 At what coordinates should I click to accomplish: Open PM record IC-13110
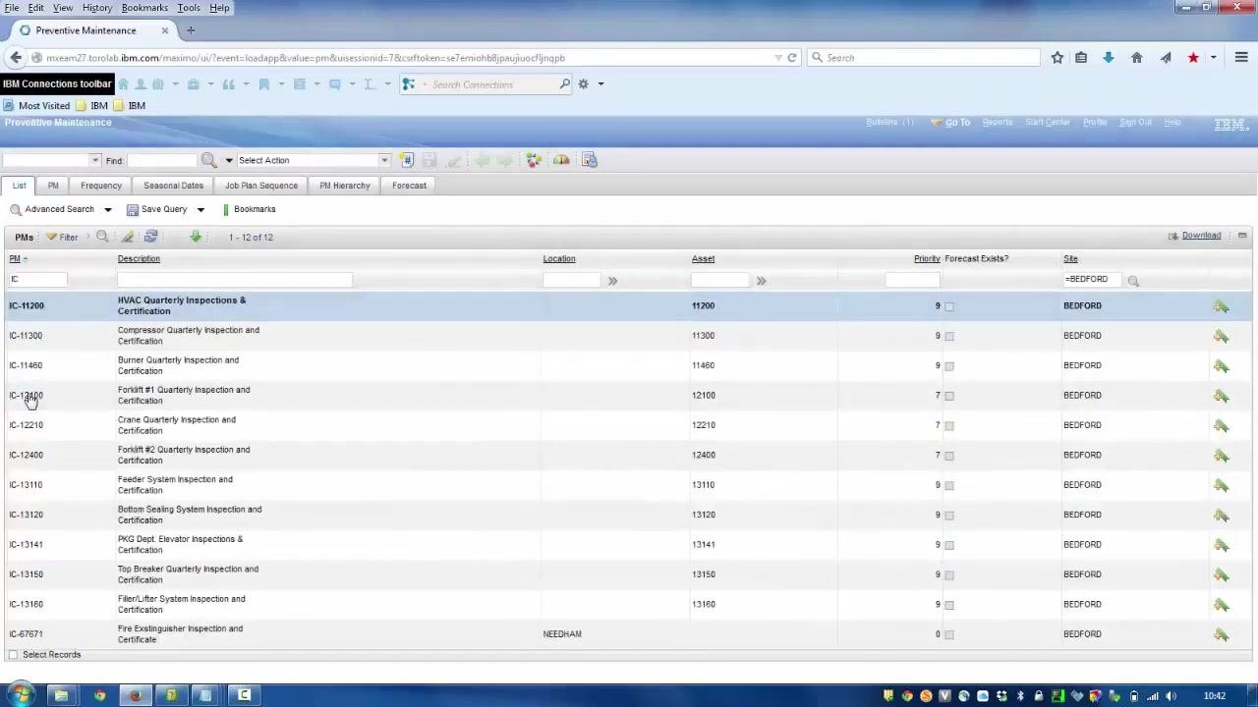[x=26, y=485]
